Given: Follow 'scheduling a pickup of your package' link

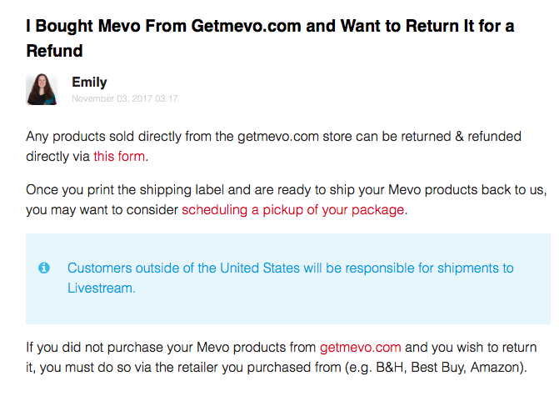Looking at the screenshot, I should click(x=292, y=210).
